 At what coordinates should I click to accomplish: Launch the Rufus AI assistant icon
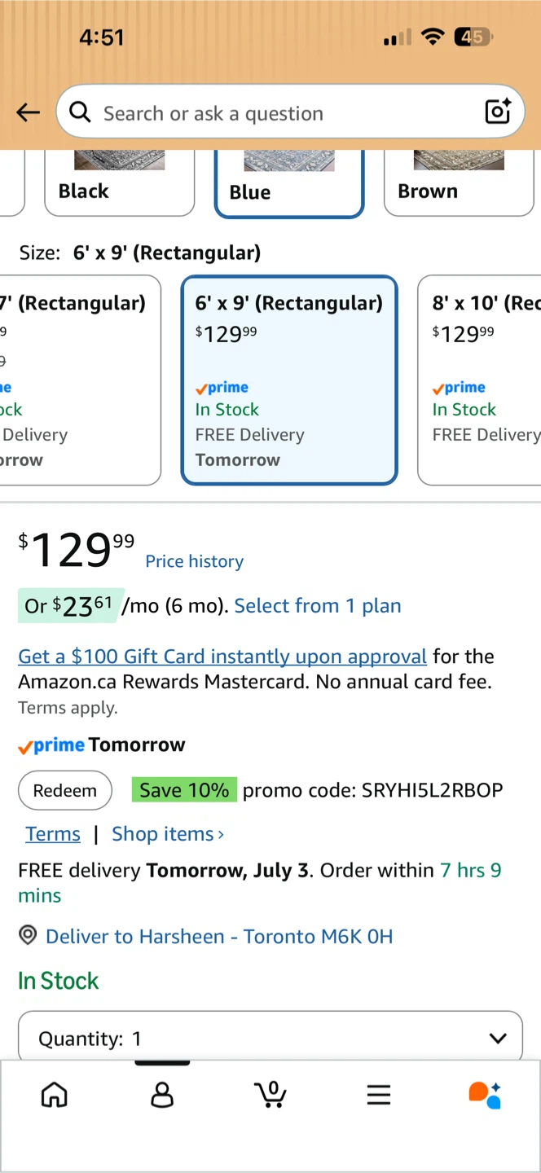485,1095
